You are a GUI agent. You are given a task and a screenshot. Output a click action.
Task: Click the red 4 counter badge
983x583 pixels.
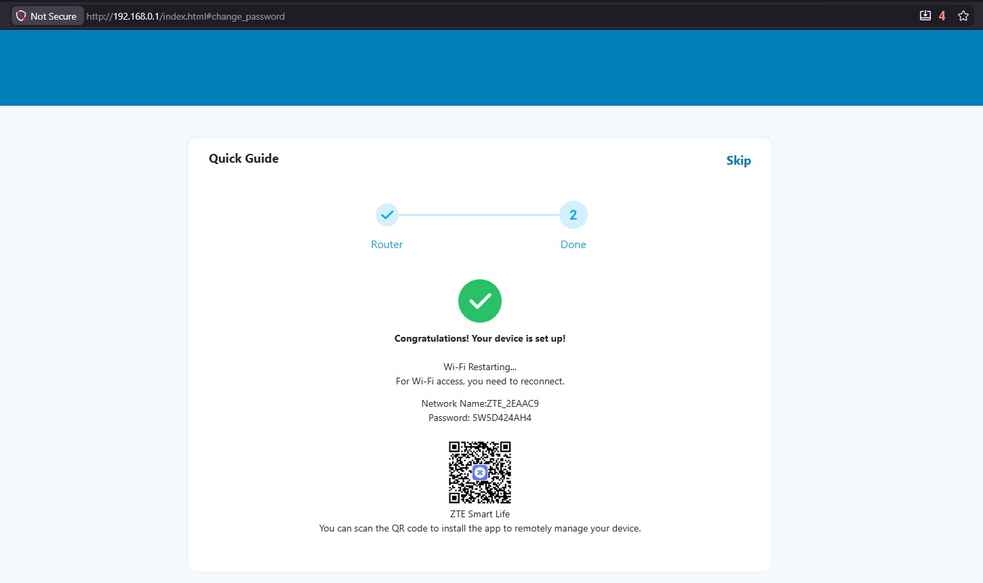coord(942,16)
